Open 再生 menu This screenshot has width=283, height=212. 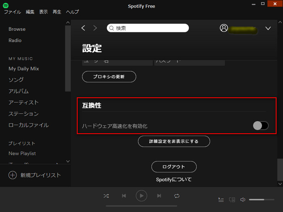57,12
